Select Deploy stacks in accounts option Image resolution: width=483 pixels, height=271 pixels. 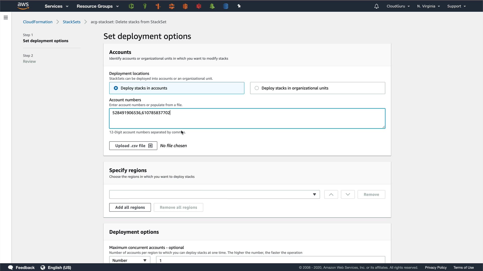tap(177, 88)
